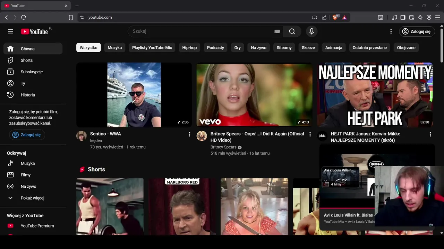This screenshot has height=249, width=444.
Task: Open browser main menu hamburger
Action: point(437,17)
